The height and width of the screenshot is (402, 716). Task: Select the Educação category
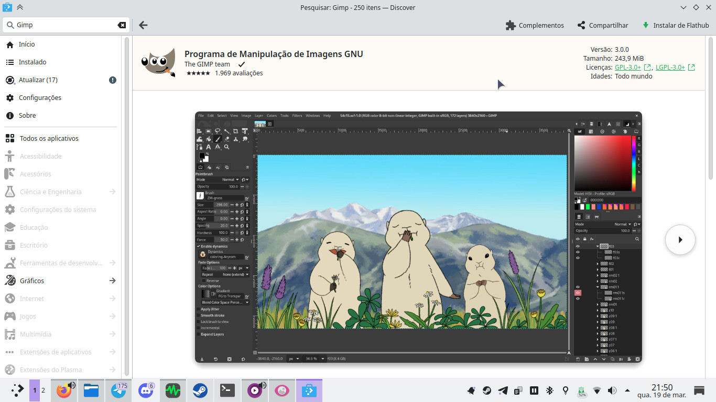[x=60, y=228]
